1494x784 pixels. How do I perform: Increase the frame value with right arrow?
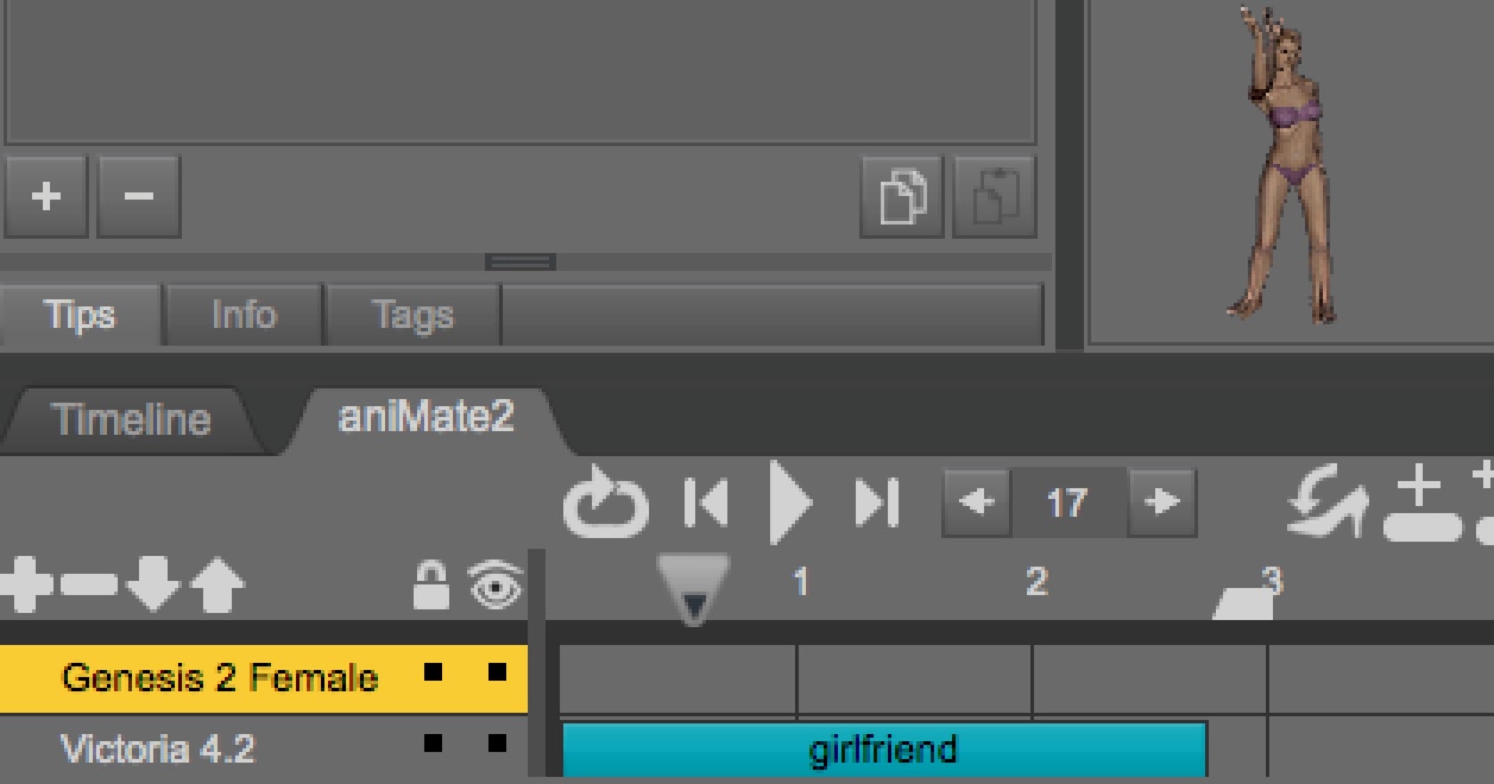1161,502
